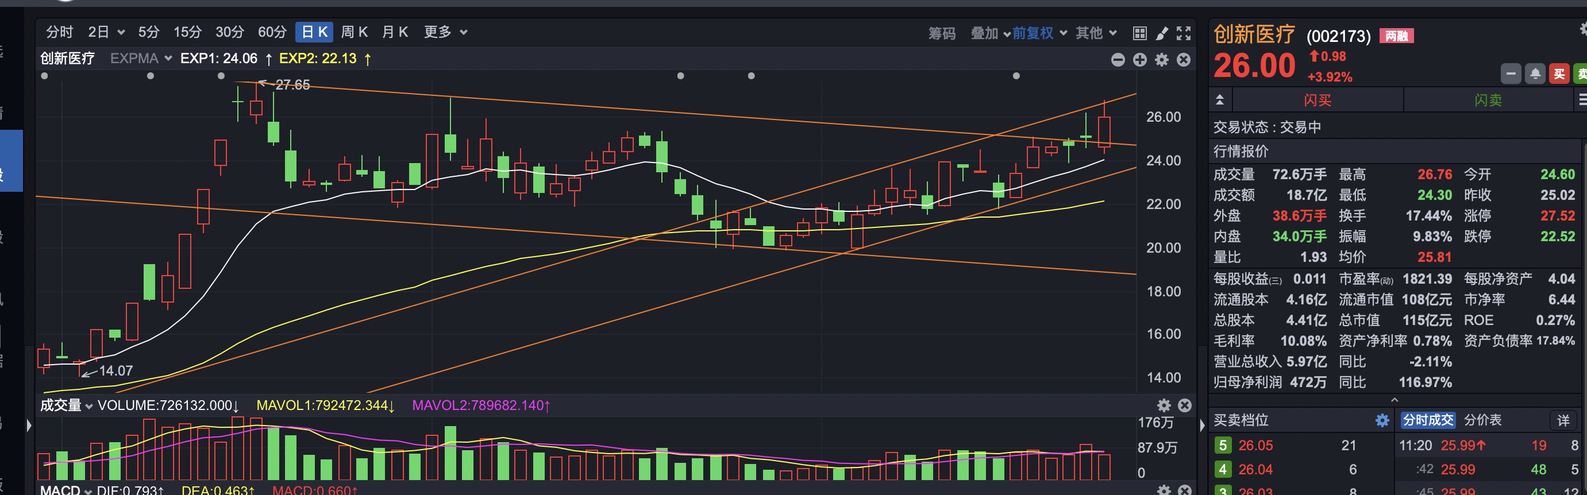1587x495 pixels.
Task: Set a price alert with bell icon
Action: (x=1535, y=75)
